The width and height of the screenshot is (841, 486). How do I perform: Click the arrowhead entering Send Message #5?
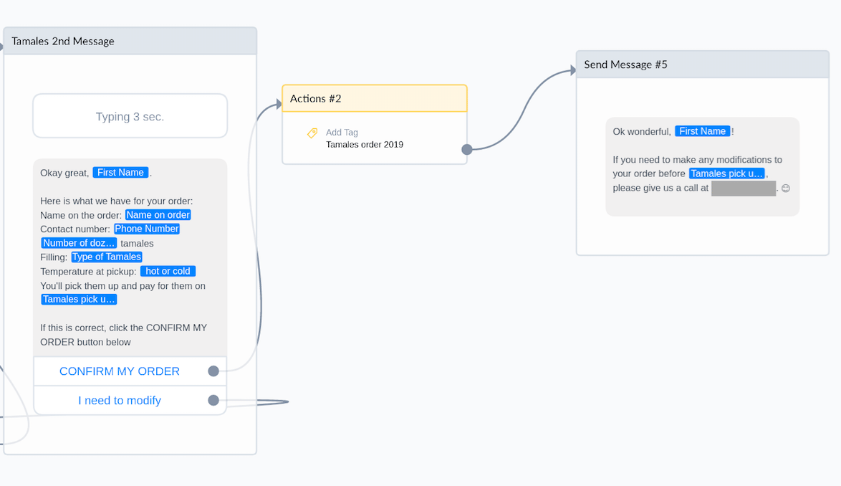pos(573,70)
